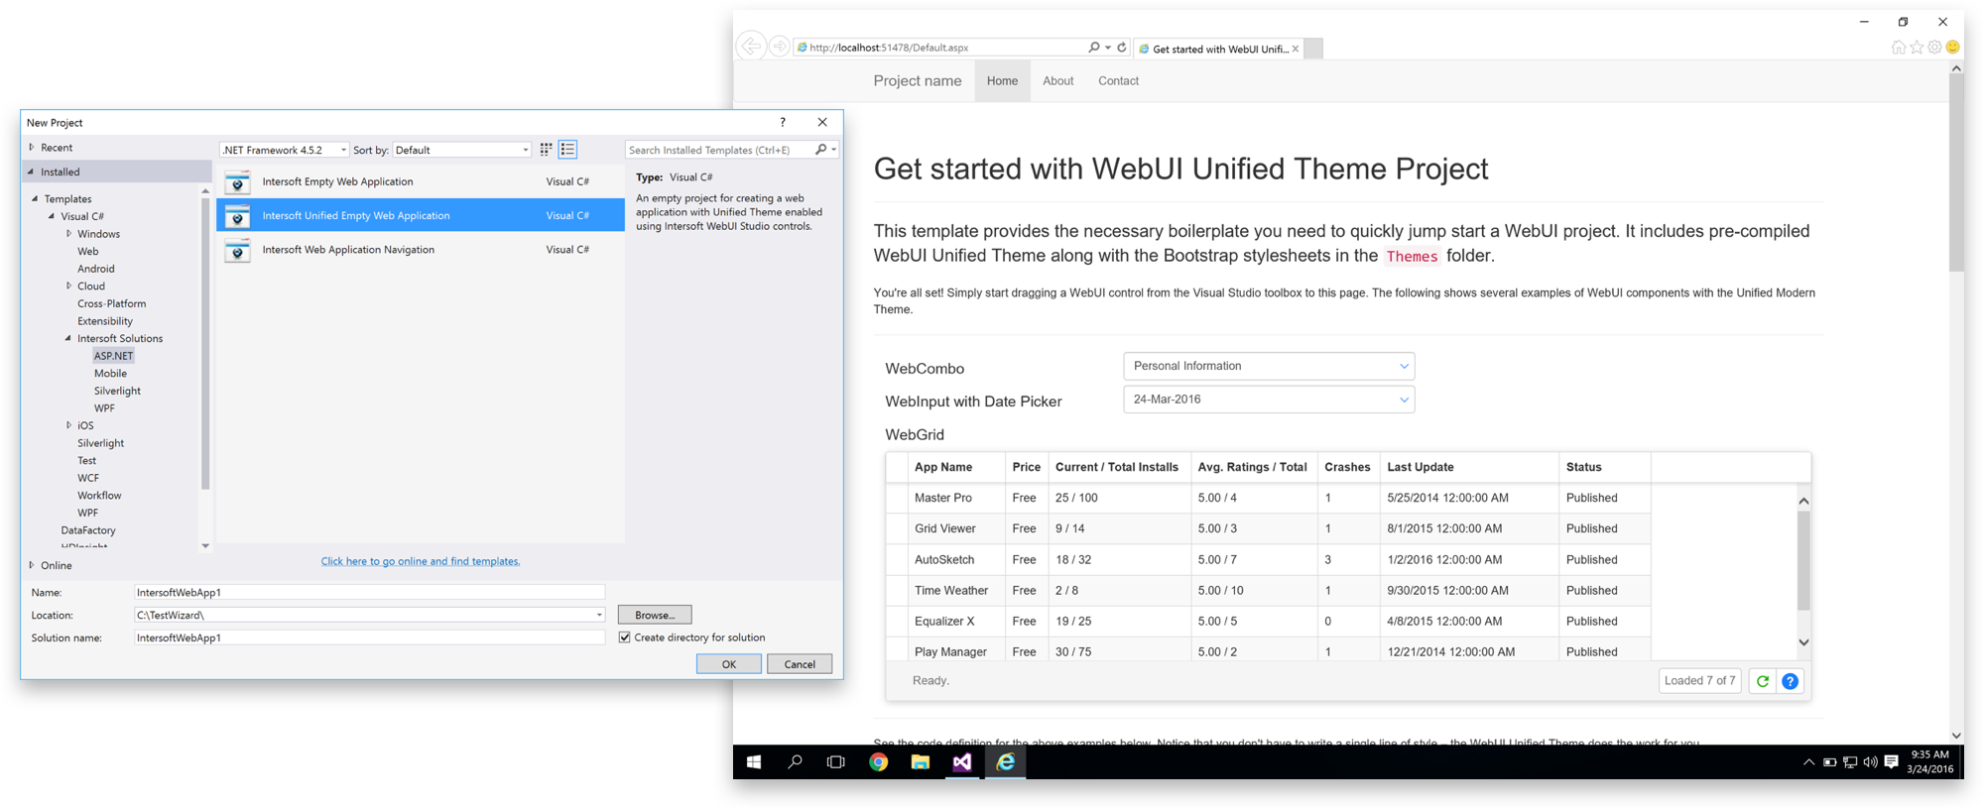This screenshot has width=1984, height=809.
Task: Open the browser home icon
Action: (1898, 47)
